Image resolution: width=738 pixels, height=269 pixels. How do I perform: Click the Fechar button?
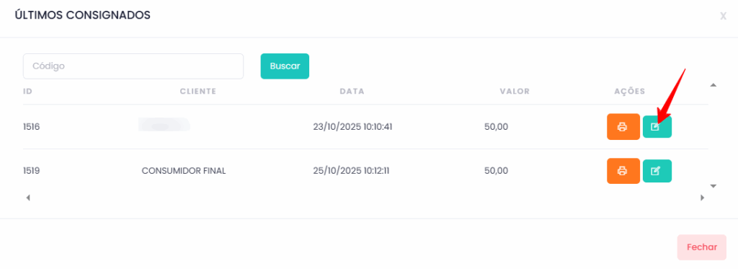pos(702,247)
